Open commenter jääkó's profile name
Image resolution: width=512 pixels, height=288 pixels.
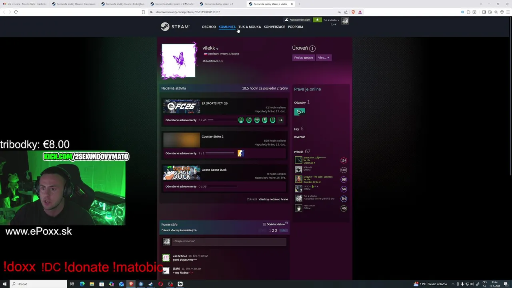(176, 268)
